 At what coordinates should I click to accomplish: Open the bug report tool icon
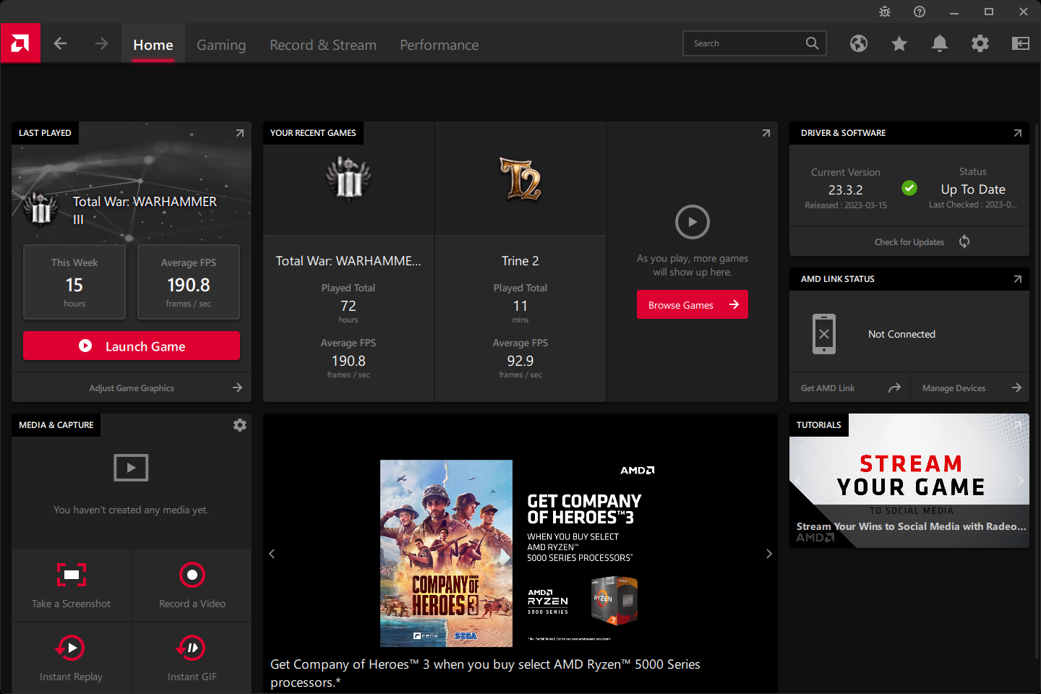[x=885, y=12]
